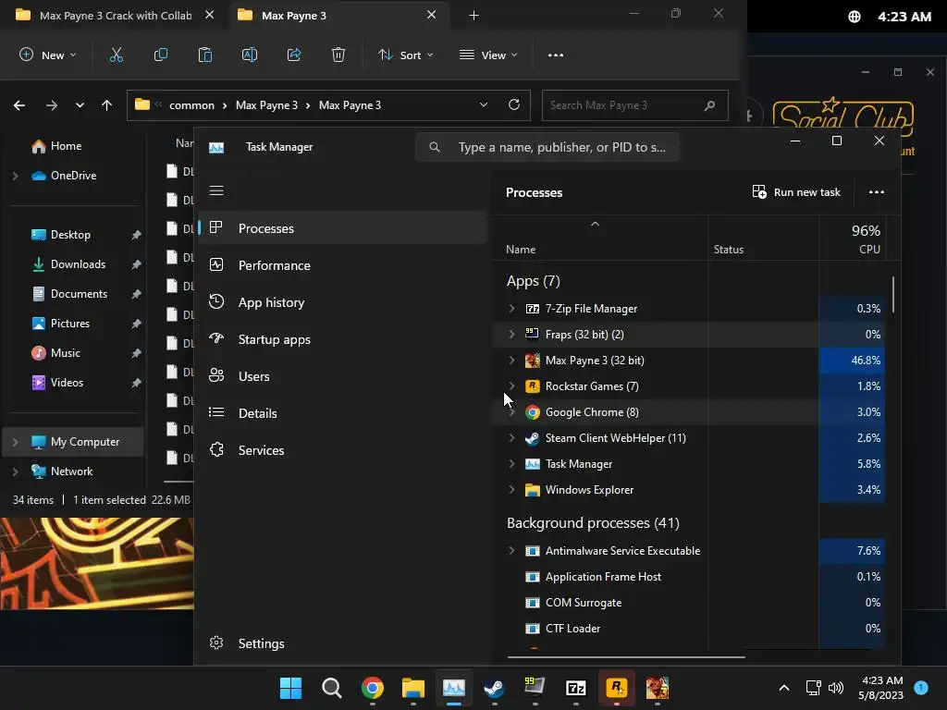Switch to Max Payne 3 Crack tab

pyautogui.click(x=115, y=15)
